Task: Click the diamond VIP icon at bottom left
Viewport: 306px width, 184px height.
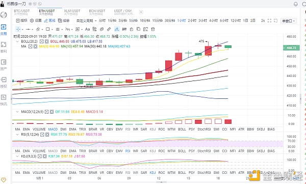Action: tap(4, 180)
